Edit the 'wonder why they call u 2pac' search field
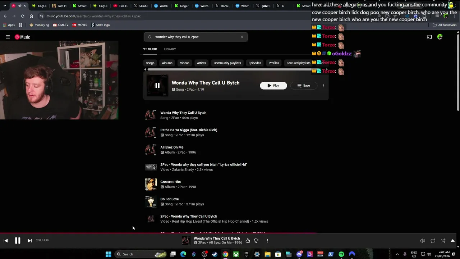This screenshot has height=259, width=460. [x=195, y=37]
